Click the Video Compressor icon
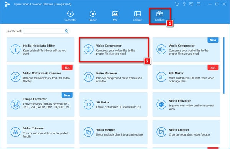230x149 pixels. click(89, 49)
